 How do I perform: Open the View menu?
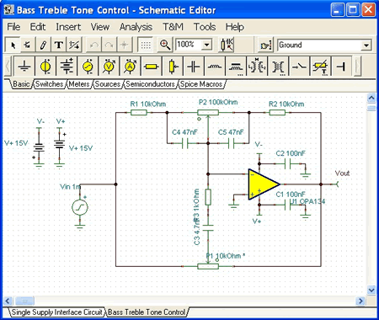pyautogui.click(x=100, y=27)
